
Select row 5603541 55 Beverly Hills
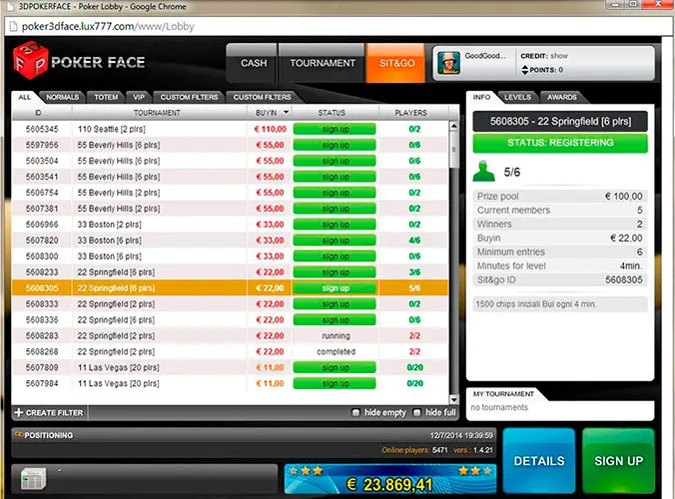click(x=231, y=177)
